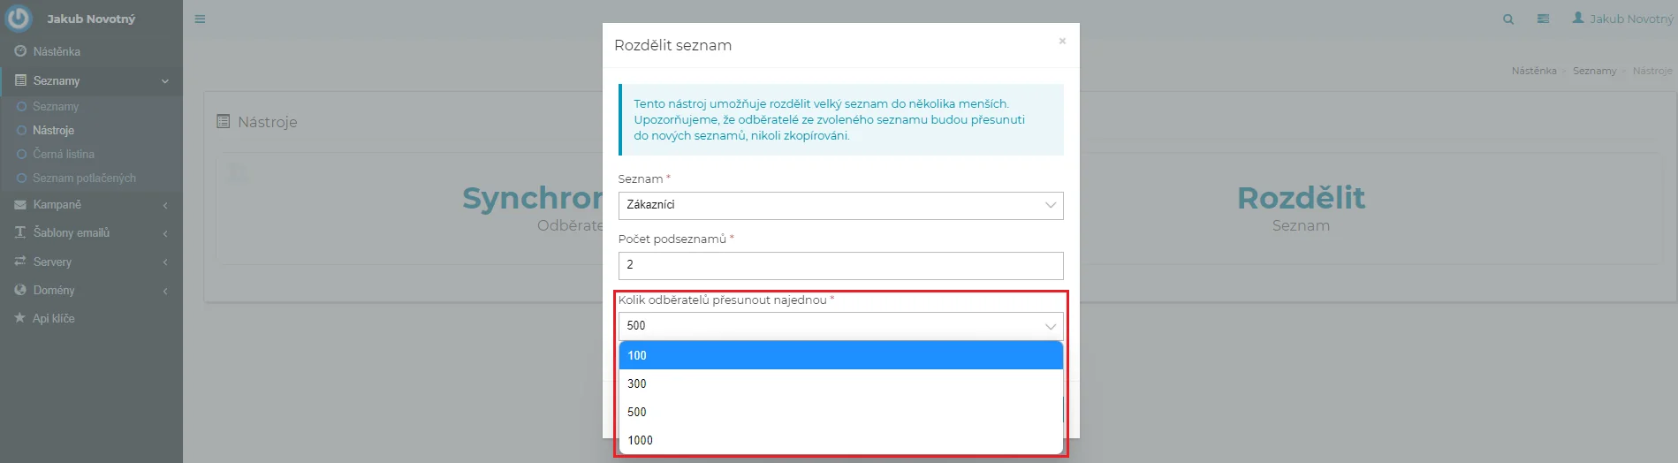Select 100 from the dropdown list
This screenshot has width=1678, height=463.
coord(839,355)
